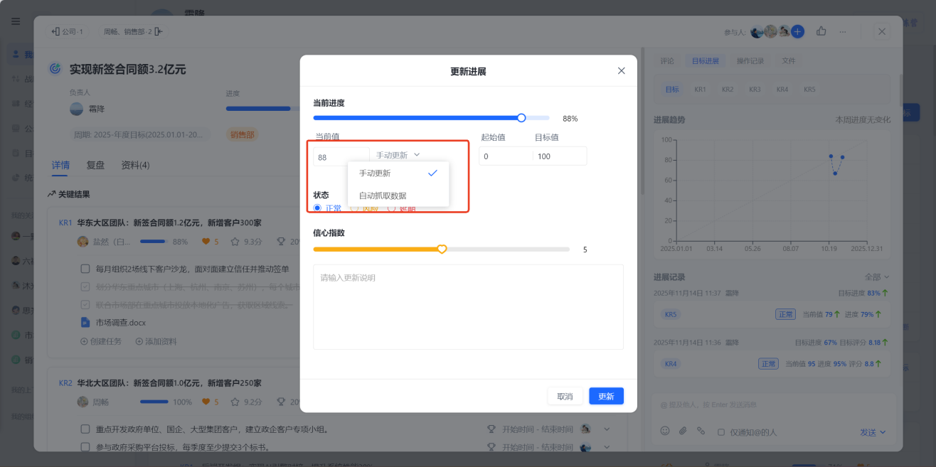Uncheck the 划分华东重点城市 task checkbox
Image resolution: width=936 pixels, height=467 pixels.
pyautogui.click(x=85, y=287)
